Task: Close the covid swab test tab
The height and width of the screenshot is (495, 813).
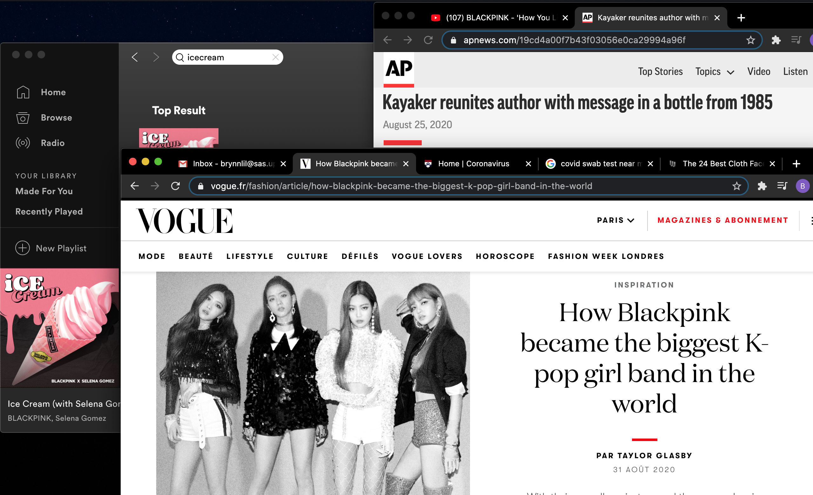Action: 650,164
